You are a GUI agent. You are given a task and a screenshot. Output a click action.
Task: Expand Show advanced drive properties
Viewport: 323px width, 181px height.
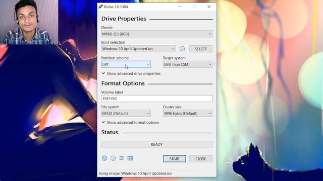(131, 73)
